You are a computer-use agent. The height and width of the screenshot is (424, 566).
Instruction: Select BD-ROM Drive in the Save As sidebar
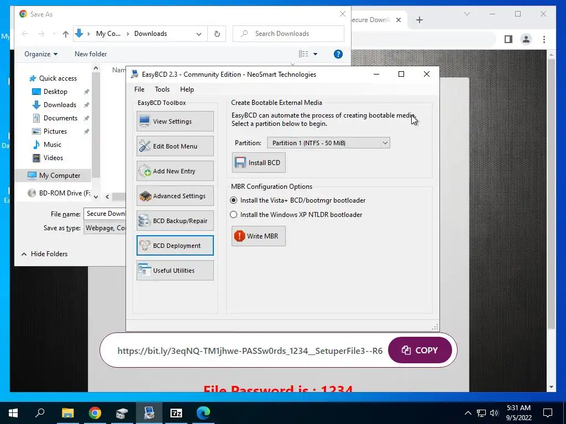coord(59,193)
